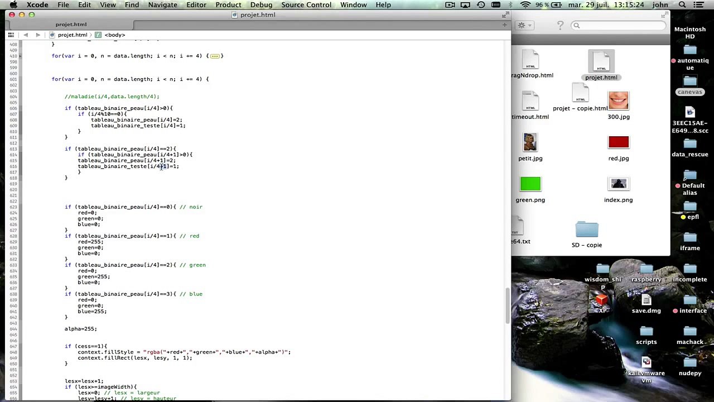Select the kali.vmware vm desktop item

point(646,370)
